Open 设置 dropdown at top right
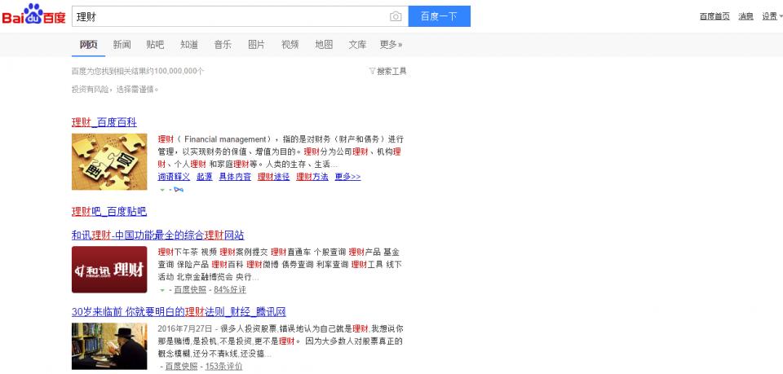Screen dimensions: 783x374 (x=772, y=16)
